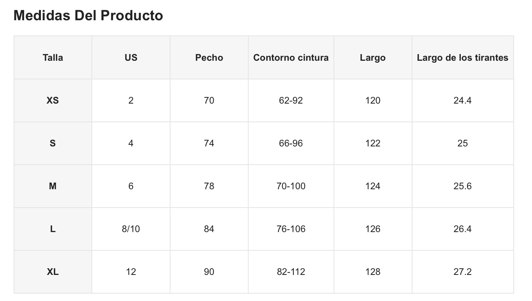
Task: Select the 'Pecho' column header
Action: point(209,58)
